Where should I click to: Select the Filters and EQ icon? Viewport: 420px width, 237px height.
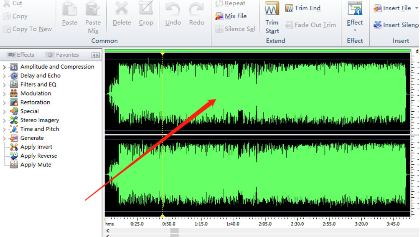(x=14, y=85)
